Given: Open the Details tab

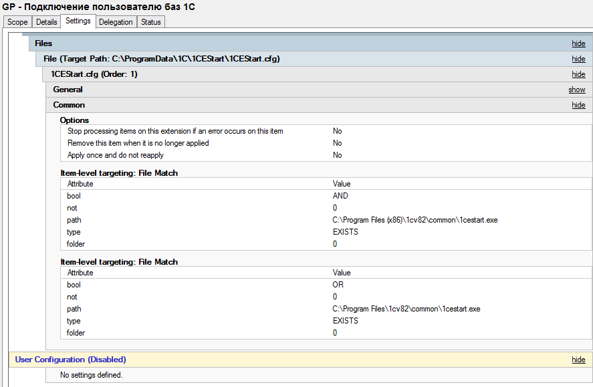Looking at the screenshot, I should [x=46, y=22].
